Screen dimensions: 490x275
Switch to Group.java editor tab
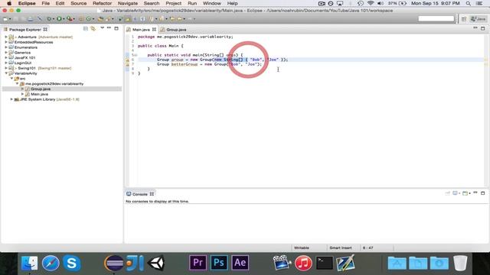tap(176, 29)
